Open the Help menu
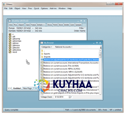 [x=69, y=9]
